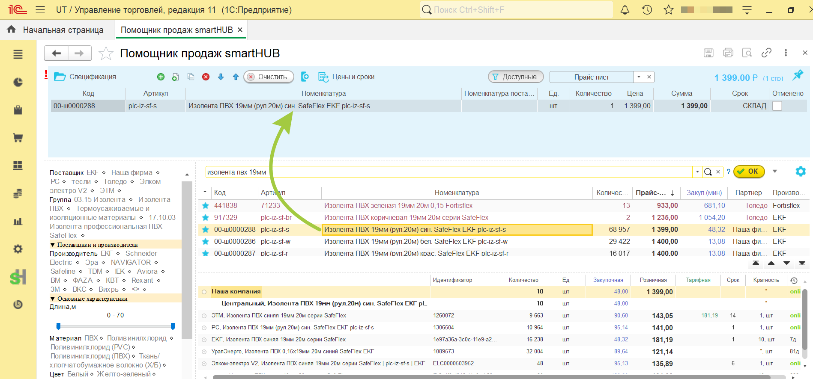Click the green add row icon
Viewport: 813px width, 379px height.
[x=161, y=77]
